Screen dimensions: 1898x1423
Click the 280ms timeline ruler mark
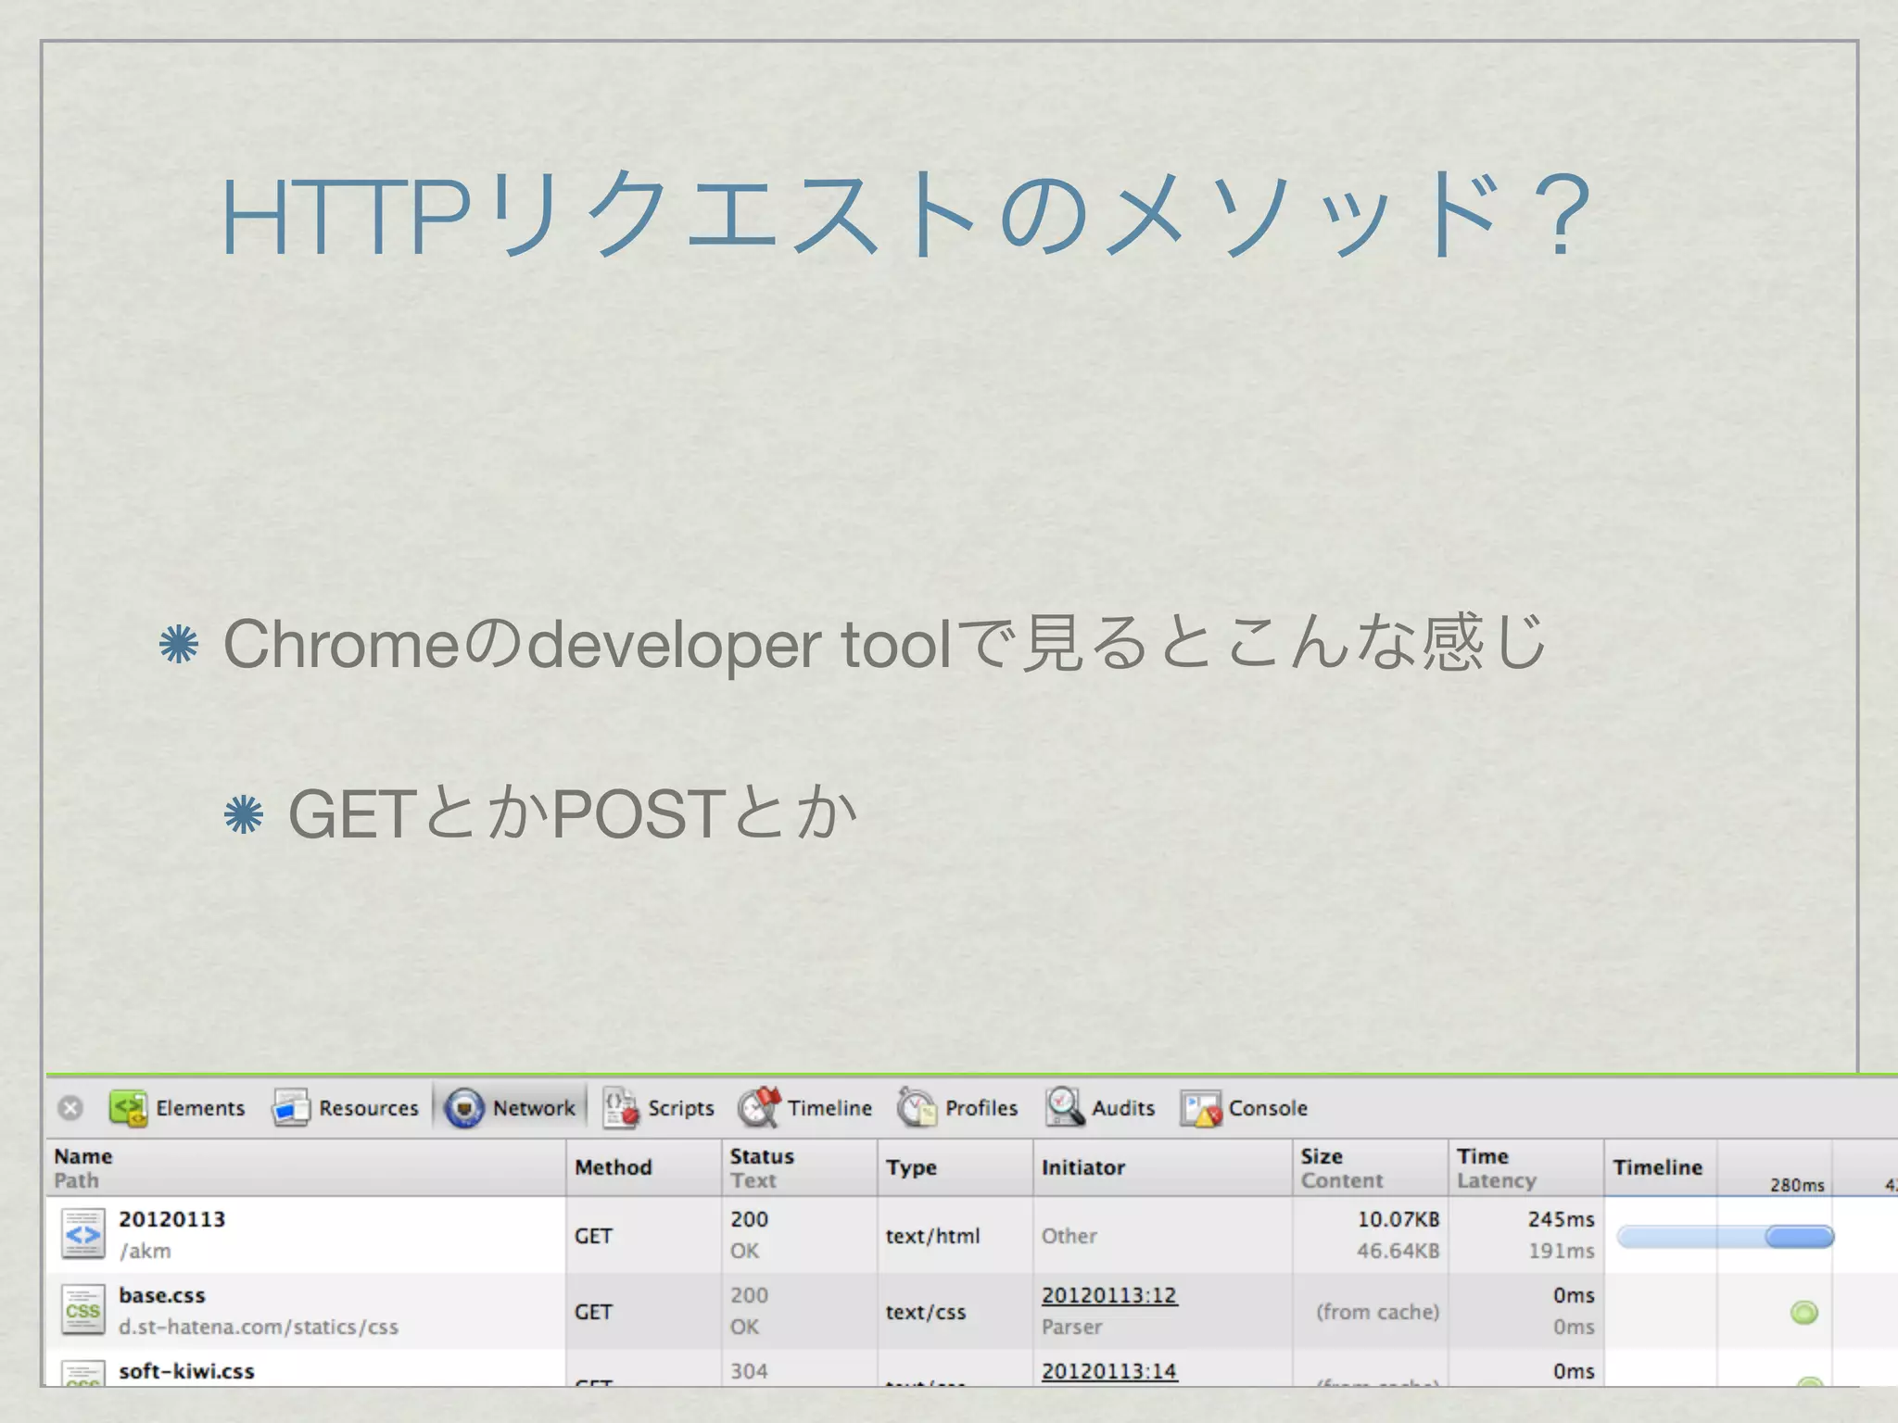pyautogui.click(x=1797, y=1185)
